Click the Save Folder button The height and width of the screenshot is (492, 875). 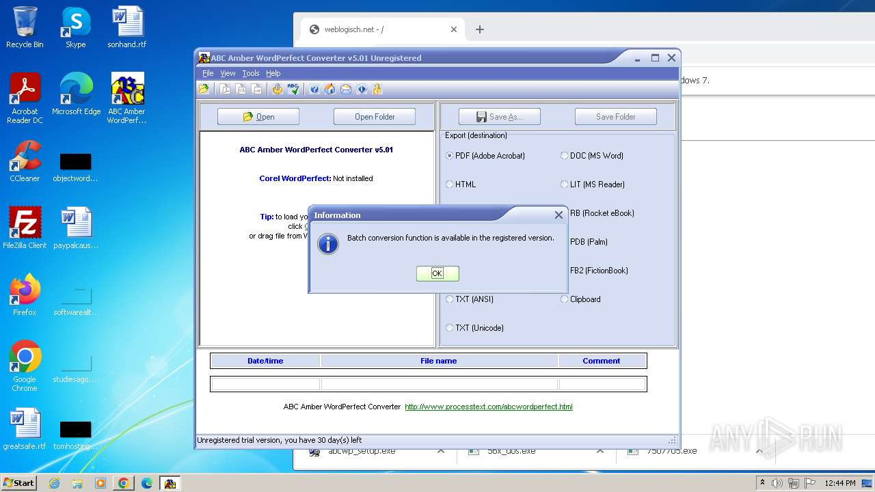[616, 117]
